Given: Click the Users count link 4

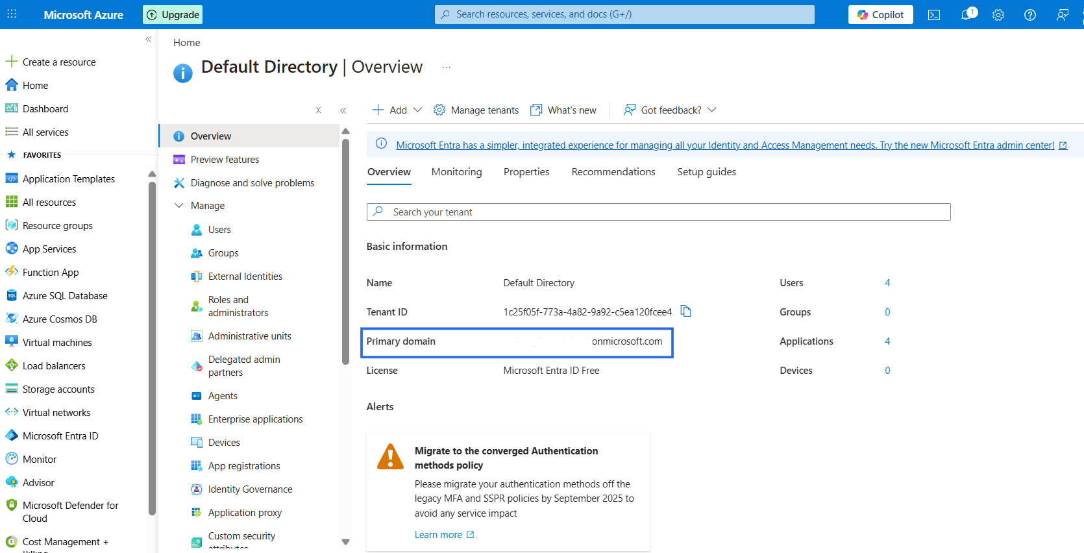Looking at the screenshot, I should coord(887,283).
